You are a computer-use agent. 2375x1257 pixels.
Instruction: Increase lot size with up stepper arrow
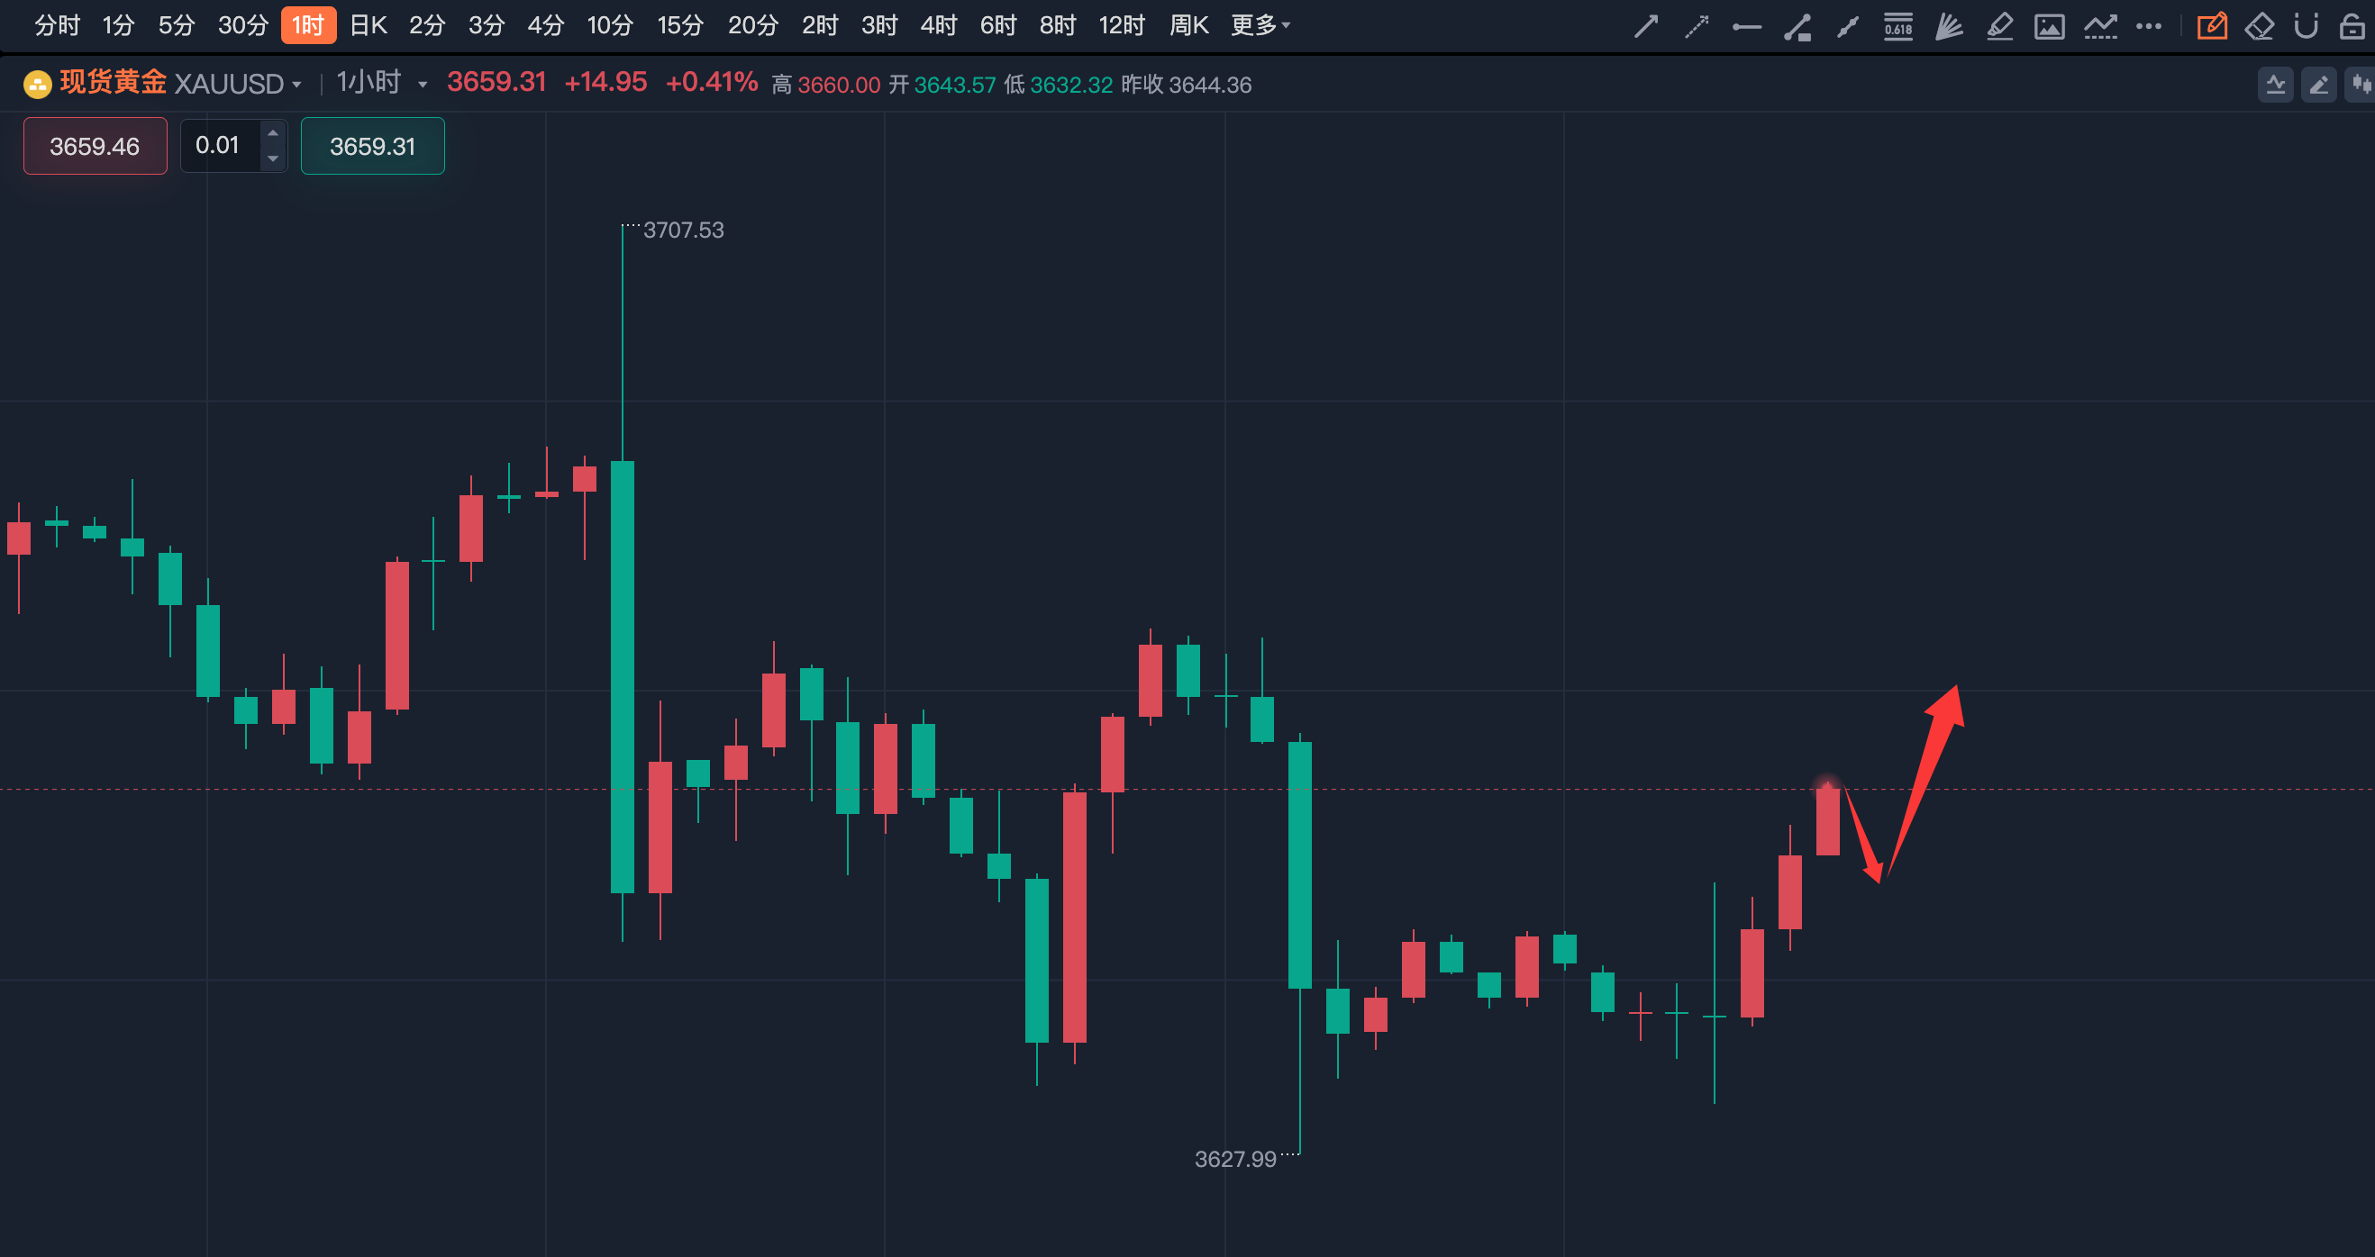point(273,133)
